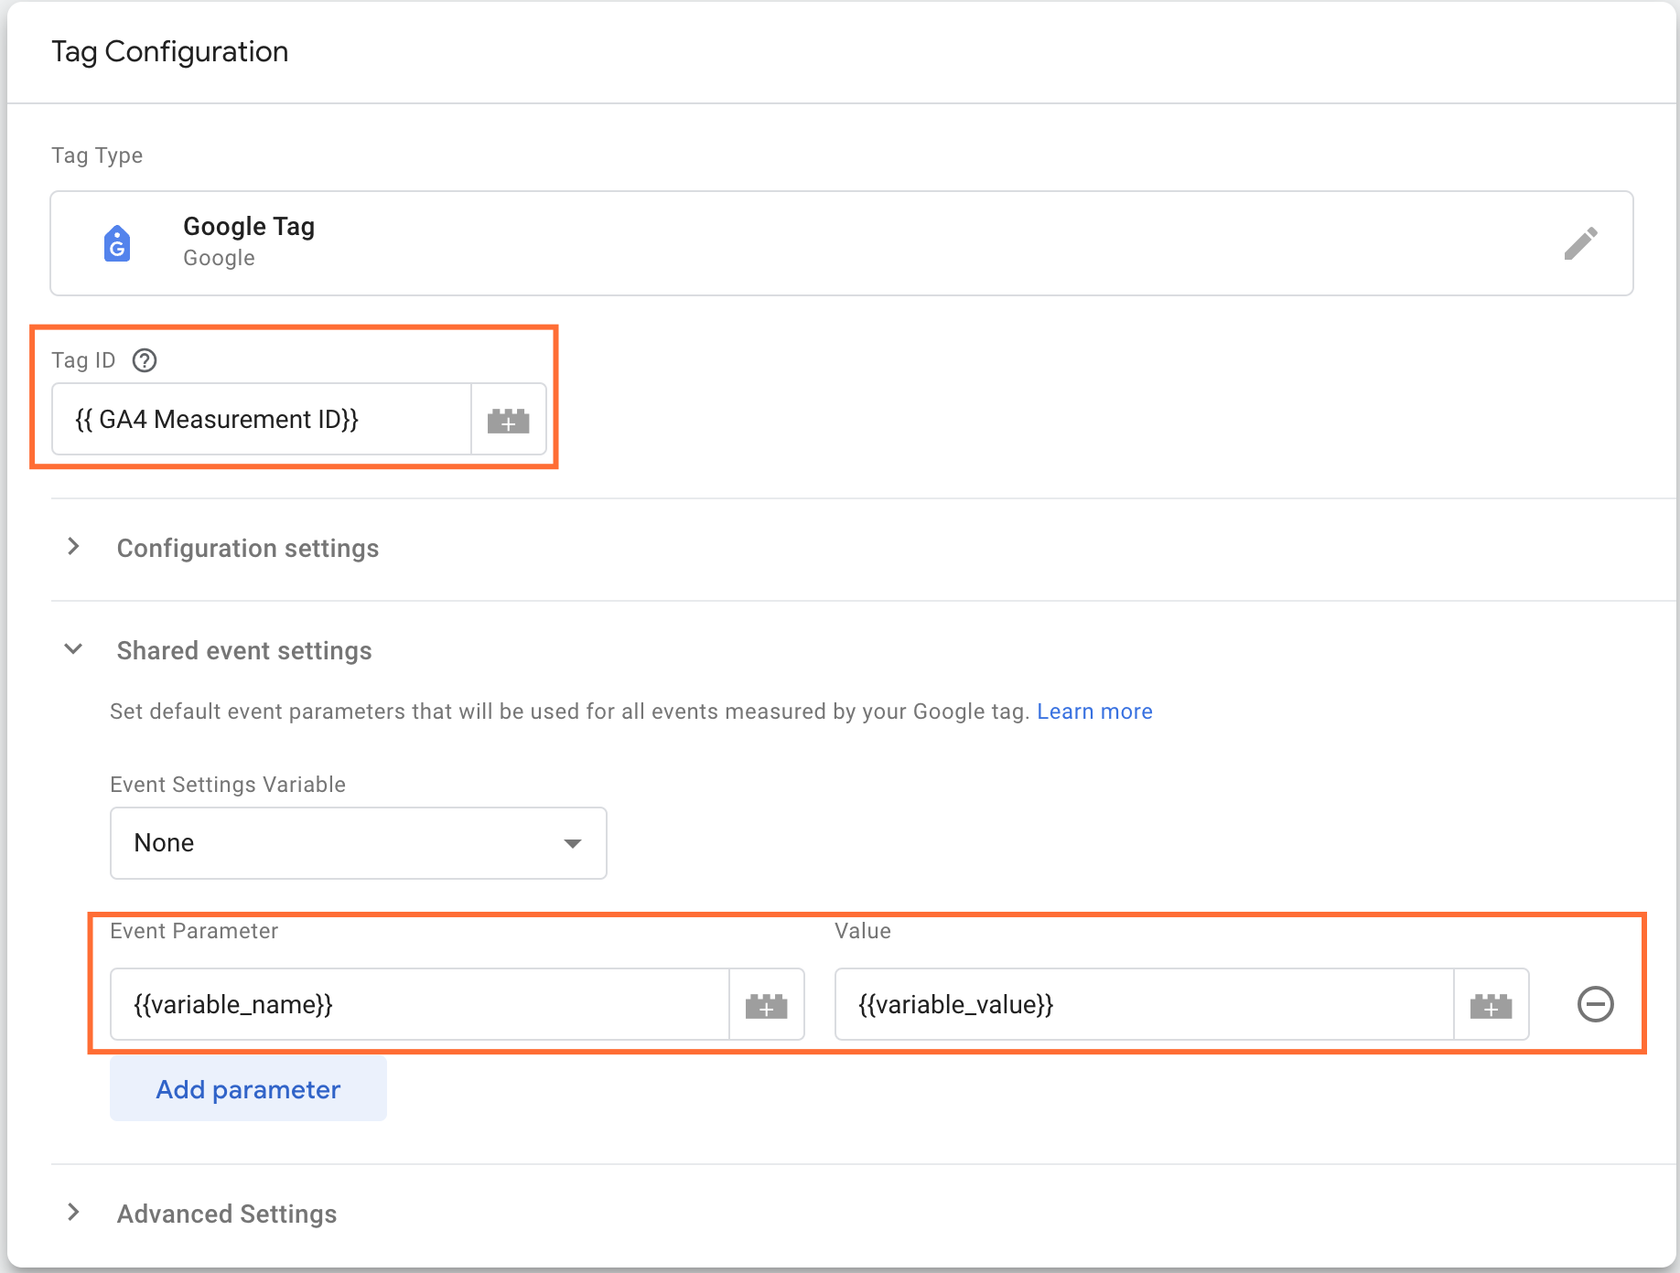Select the {{variable_value}} value field
1680x1273 pixels.
coord(1144,1004)
